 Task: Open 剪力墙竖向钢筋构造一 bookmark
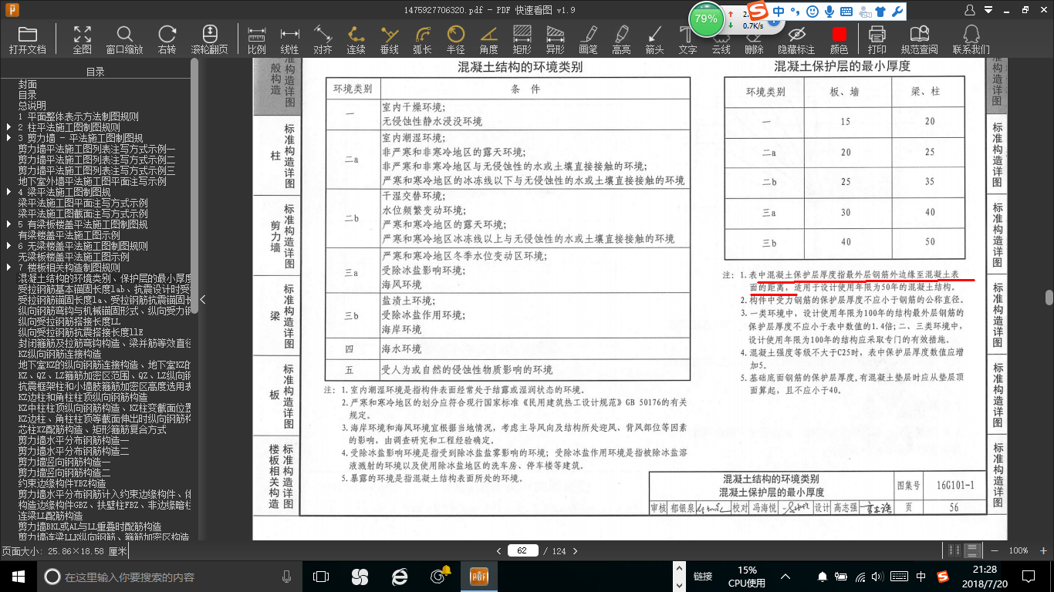click(x=65, y=462)
